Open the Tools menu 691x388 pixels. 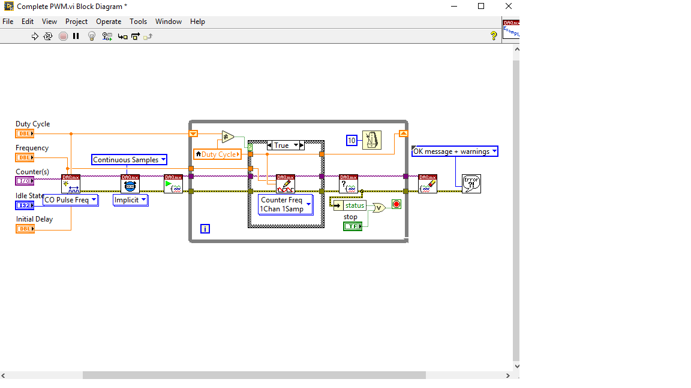[x=139, y=21]
